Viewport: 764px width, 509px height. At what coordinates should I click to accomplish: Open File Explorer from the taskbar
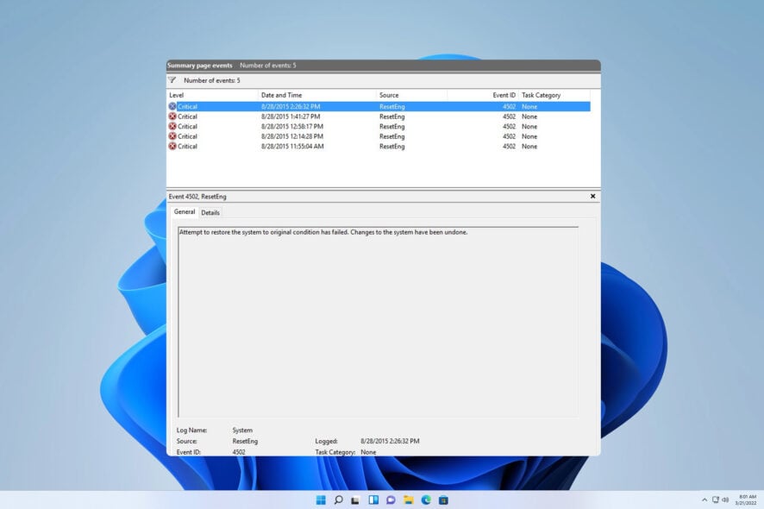click(408, 500)
